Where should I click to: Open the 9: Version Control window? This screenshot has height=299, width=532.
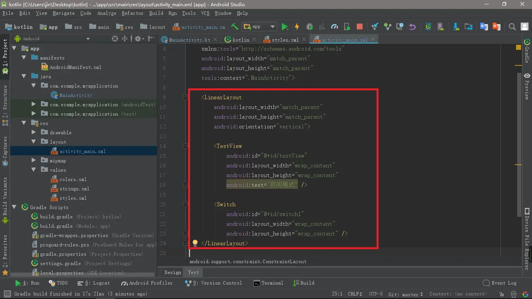213,283
